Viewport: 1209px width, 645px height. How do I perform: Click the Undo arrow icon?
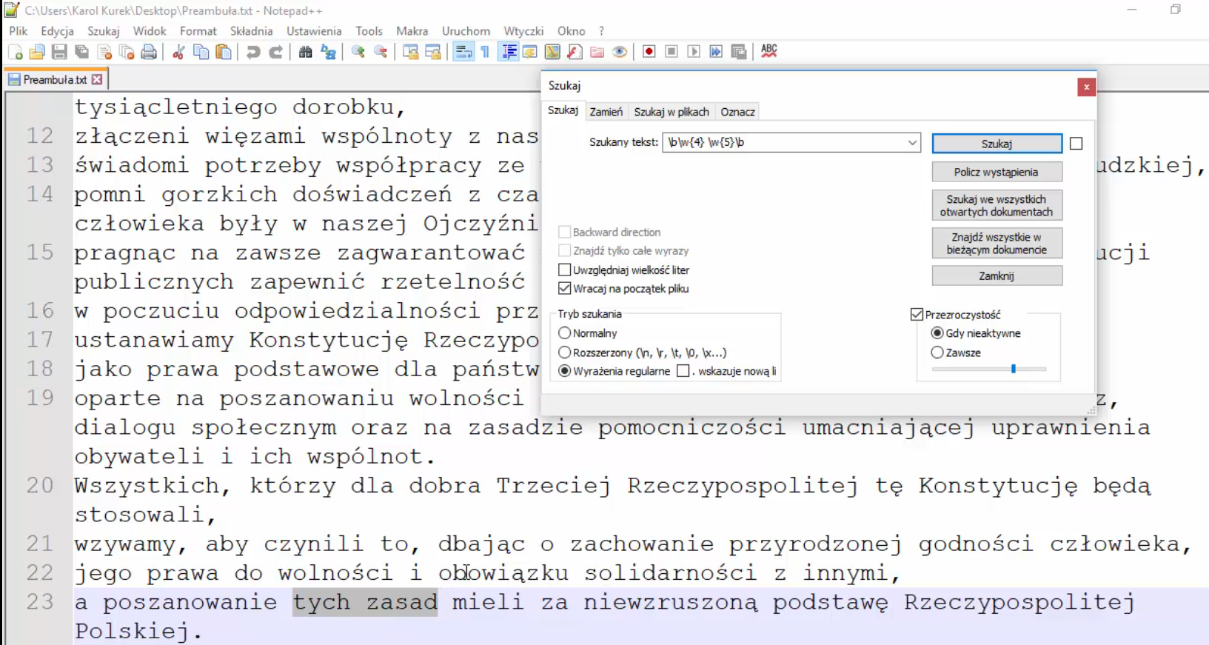point(253,52)
